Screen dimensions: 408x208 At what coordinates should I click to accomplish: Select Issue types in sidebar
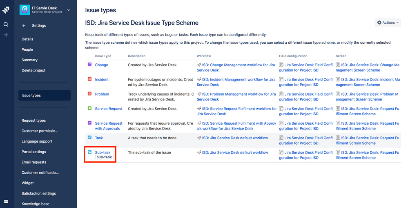45,95
